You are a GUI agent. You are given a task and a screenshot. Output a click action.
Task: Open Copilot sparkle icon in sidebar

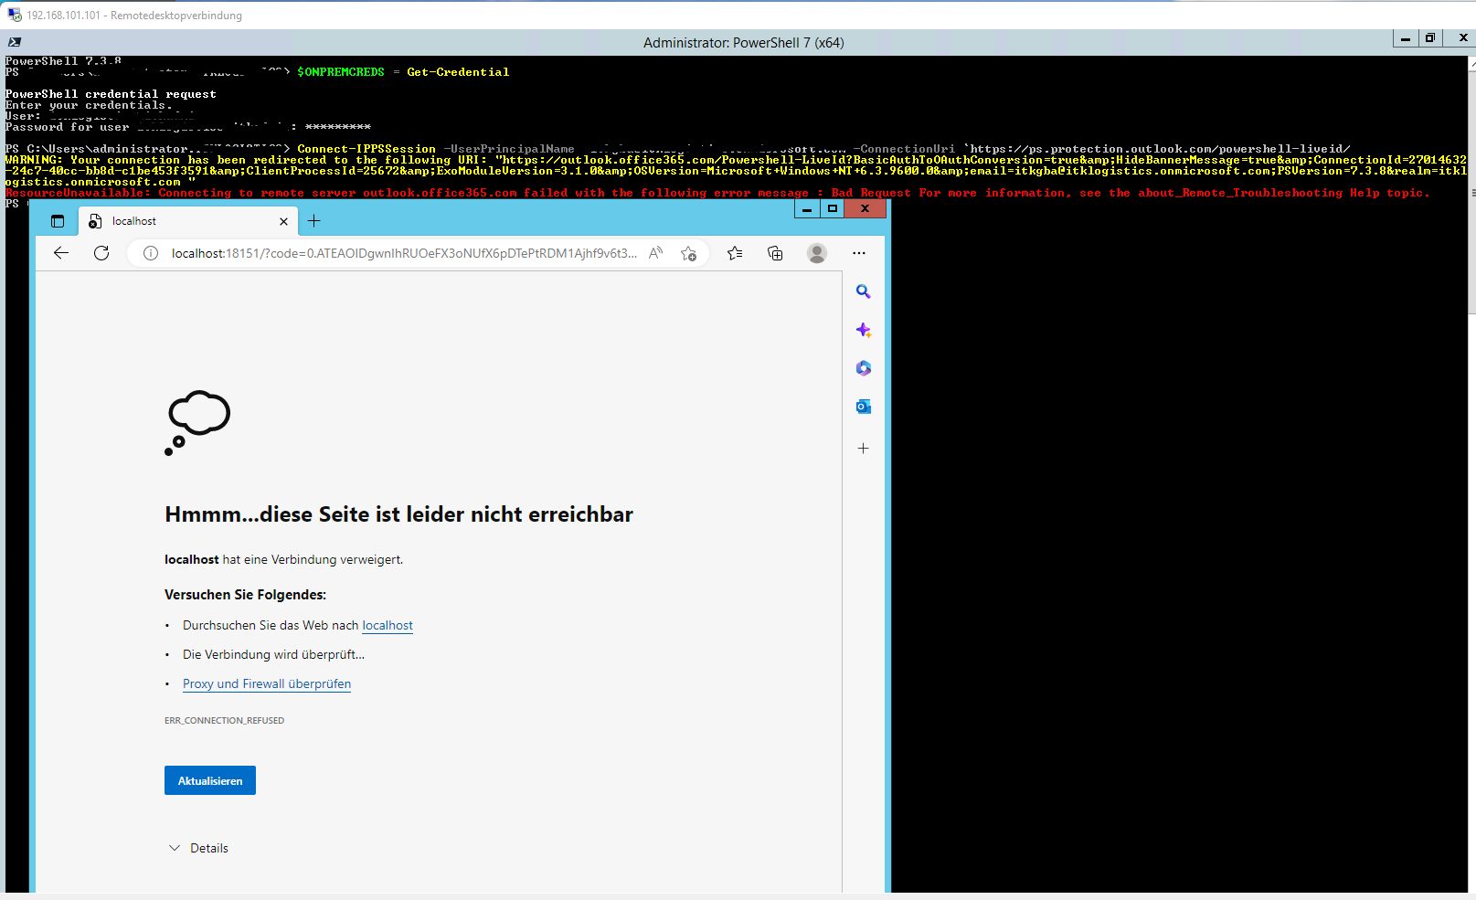click(x=863, y=330)
